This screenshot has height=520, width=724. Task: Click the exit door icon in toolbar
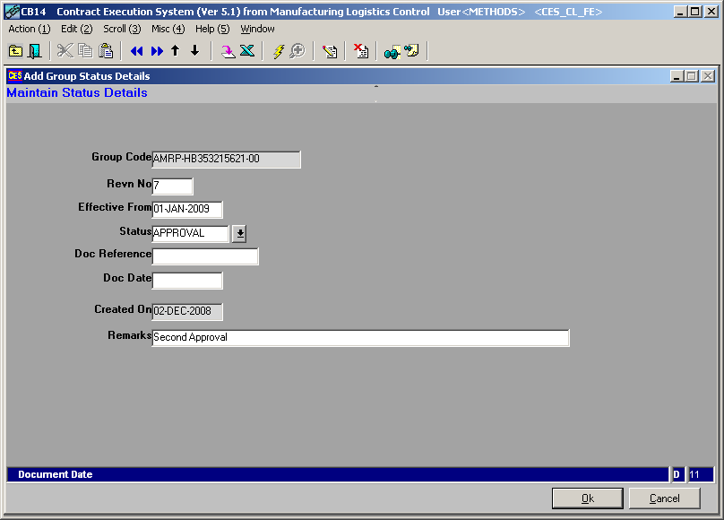(35, 51)
